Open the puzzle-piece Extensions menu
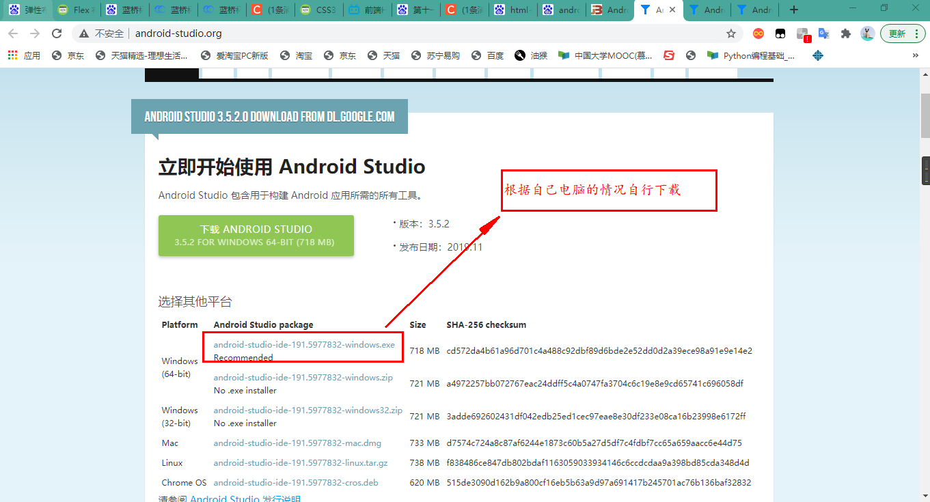 (846, 33)
